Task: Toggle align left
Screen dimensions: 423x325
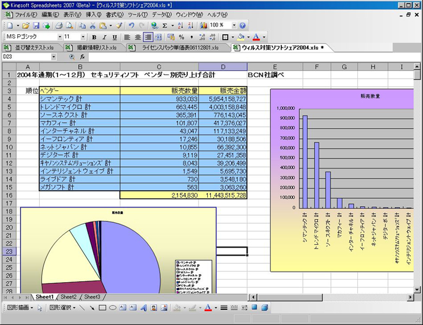Action: point(127,37)
